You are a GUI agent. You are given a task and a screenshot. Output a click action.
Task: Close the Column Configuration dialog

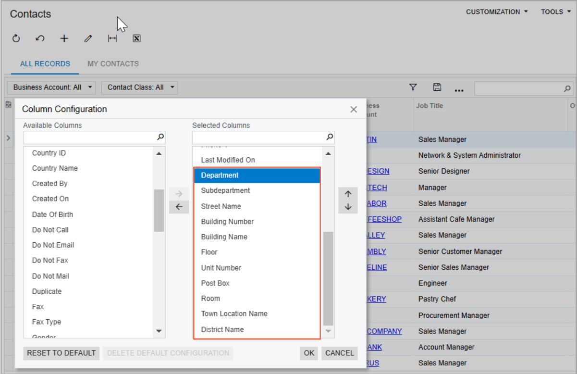354,110
